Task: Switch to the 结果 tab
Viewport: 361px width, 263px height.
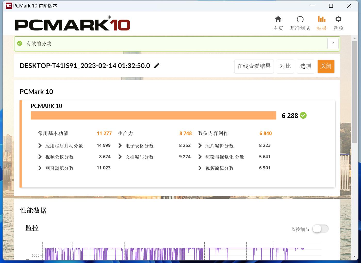Action: tap(321, 23)
